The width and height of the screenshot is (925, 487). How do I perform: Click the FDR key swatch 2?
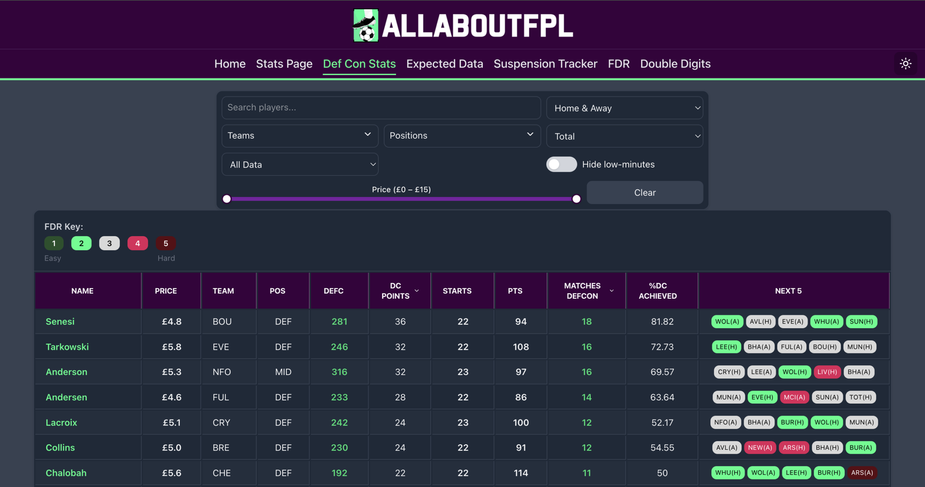coord(82,243)
